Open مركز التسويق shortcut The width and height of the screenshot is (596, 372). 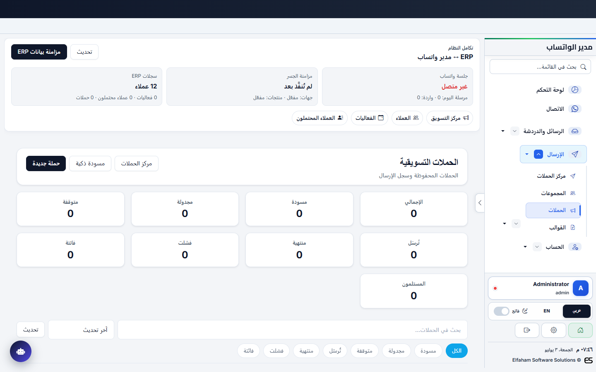(449, 118)
